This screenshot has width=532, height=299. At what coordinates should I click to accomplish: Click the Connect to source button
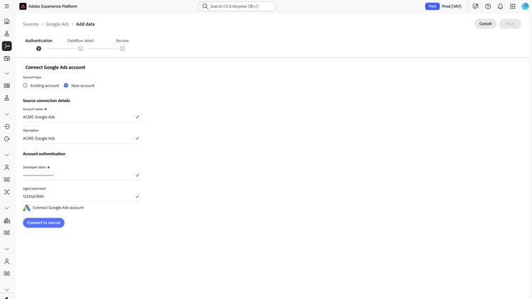(43, 222)
